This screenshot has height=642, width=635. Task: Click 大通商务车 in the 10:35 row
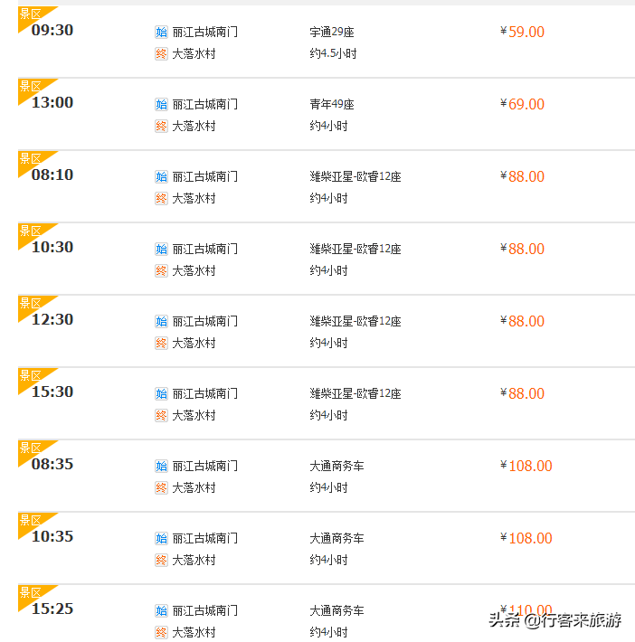tap(336, 538)
